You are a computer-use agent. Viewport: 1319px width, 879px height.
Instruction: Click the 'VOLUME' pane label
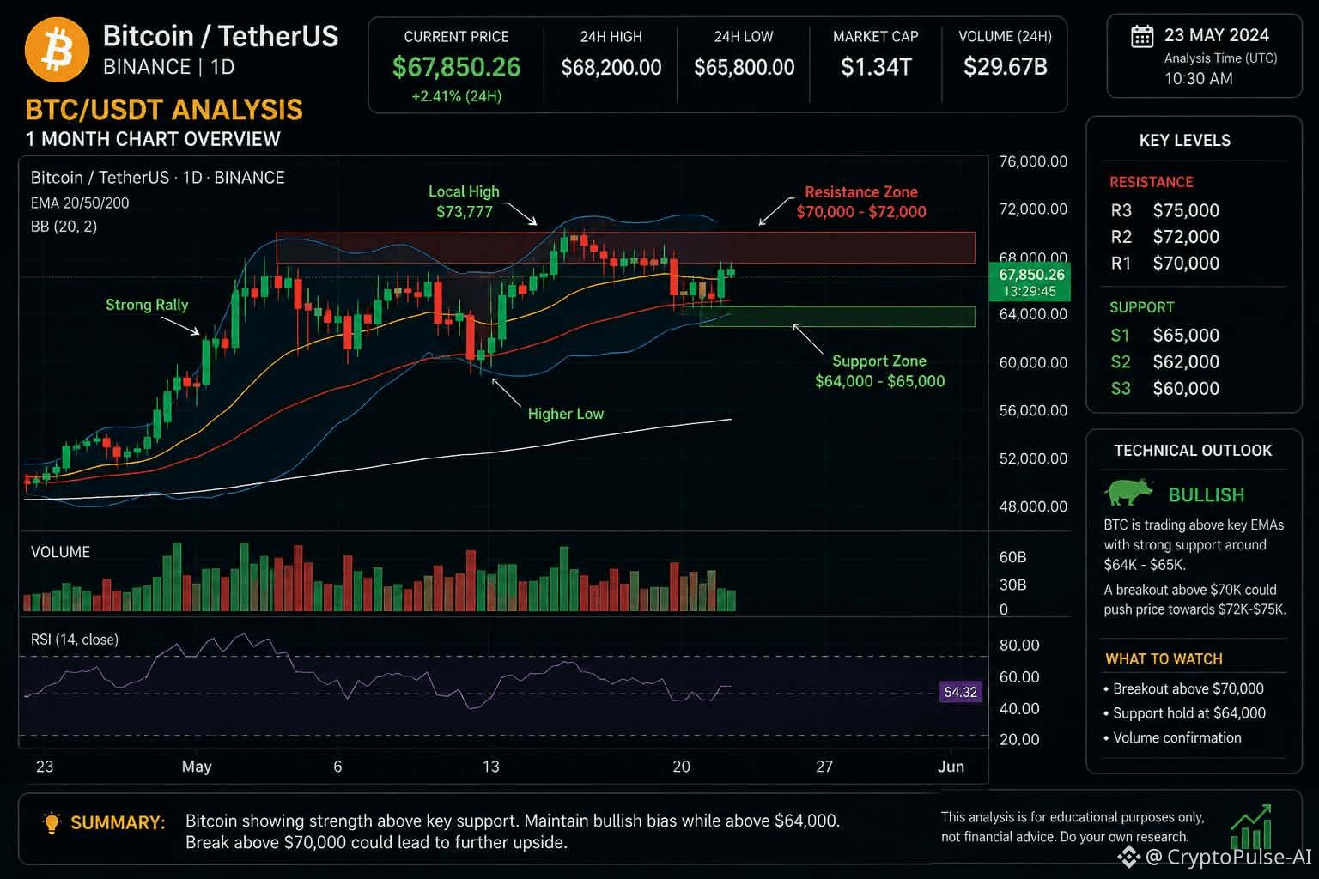[60, 552]
